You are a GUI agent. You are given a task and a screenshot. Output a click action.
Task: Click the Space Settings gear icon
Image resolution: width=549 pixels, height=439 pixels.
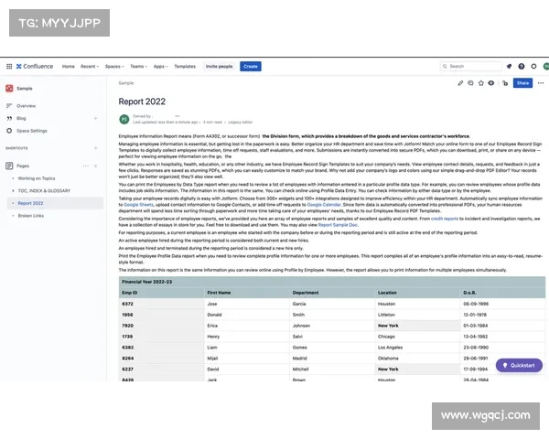coord(9,131)
